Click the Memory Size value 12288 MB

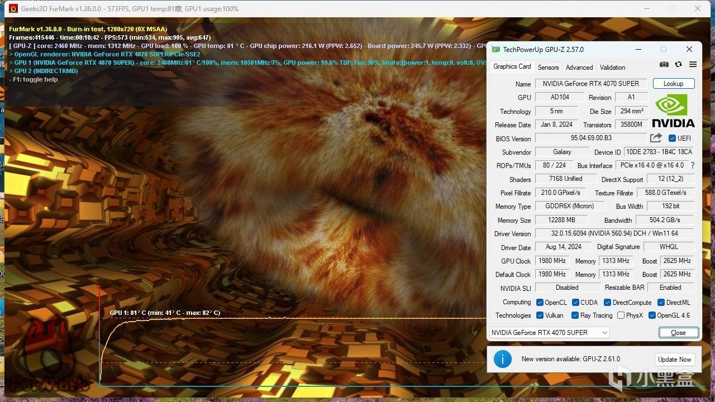coord(561,220)
